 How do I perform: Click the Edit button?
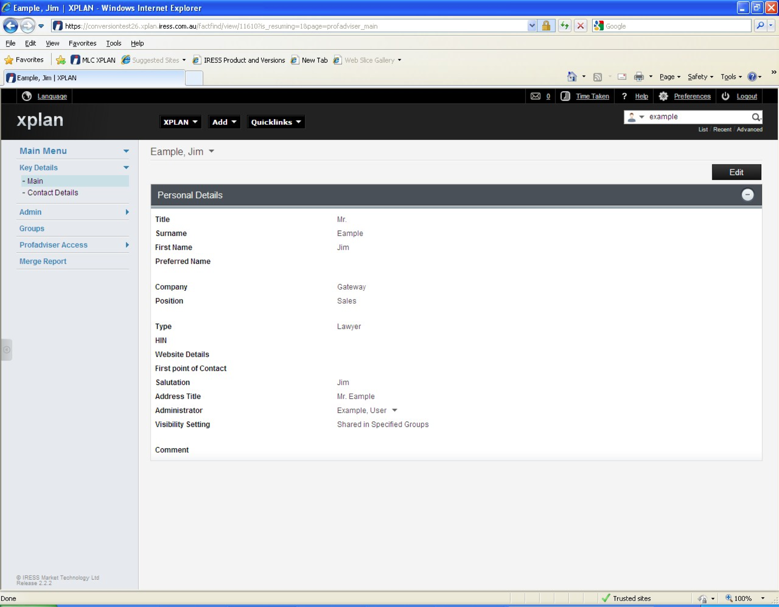(x=736, y=172)
